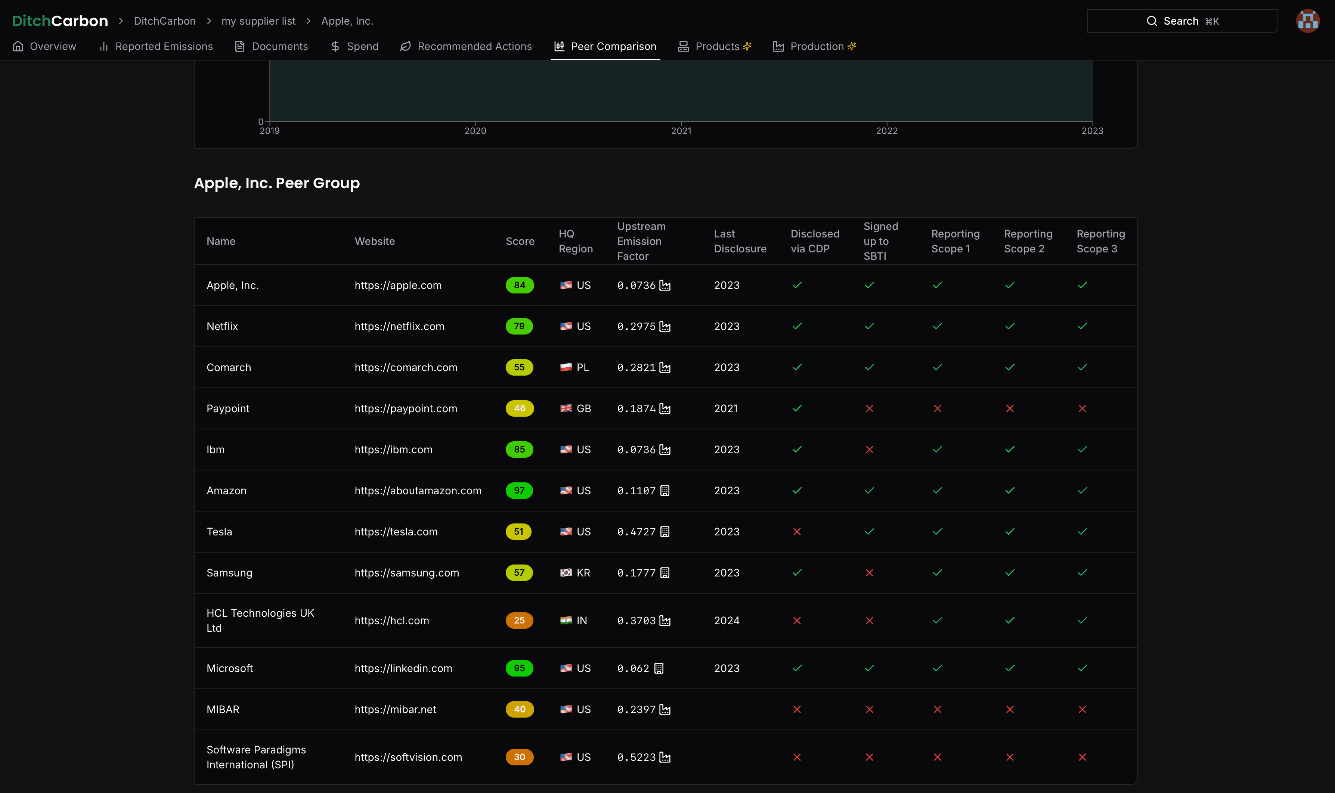Click the leaf icon next to Recommended Actions

(406, 47)
